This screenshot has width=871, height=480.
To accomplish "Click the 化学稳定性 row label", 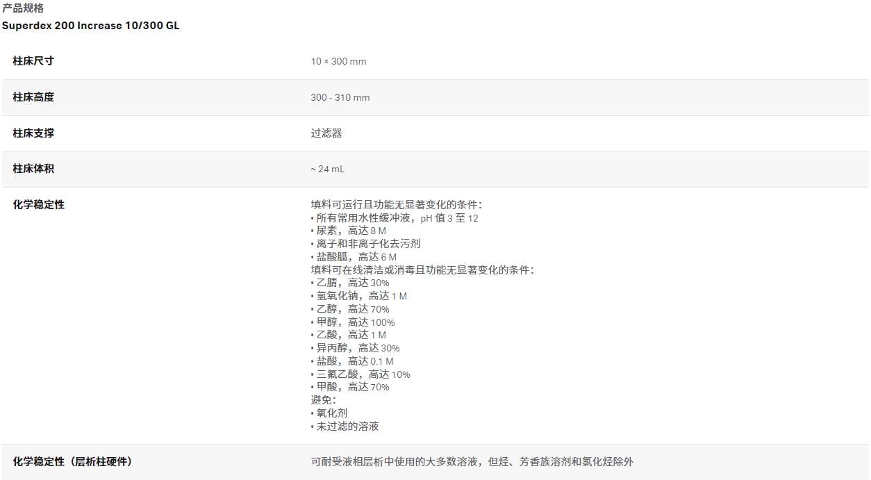I will (x=37, y=205).
